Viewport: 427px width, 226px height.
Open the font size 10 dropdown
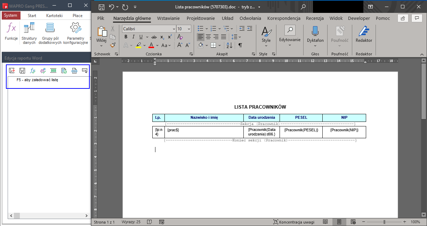(189, 29)
